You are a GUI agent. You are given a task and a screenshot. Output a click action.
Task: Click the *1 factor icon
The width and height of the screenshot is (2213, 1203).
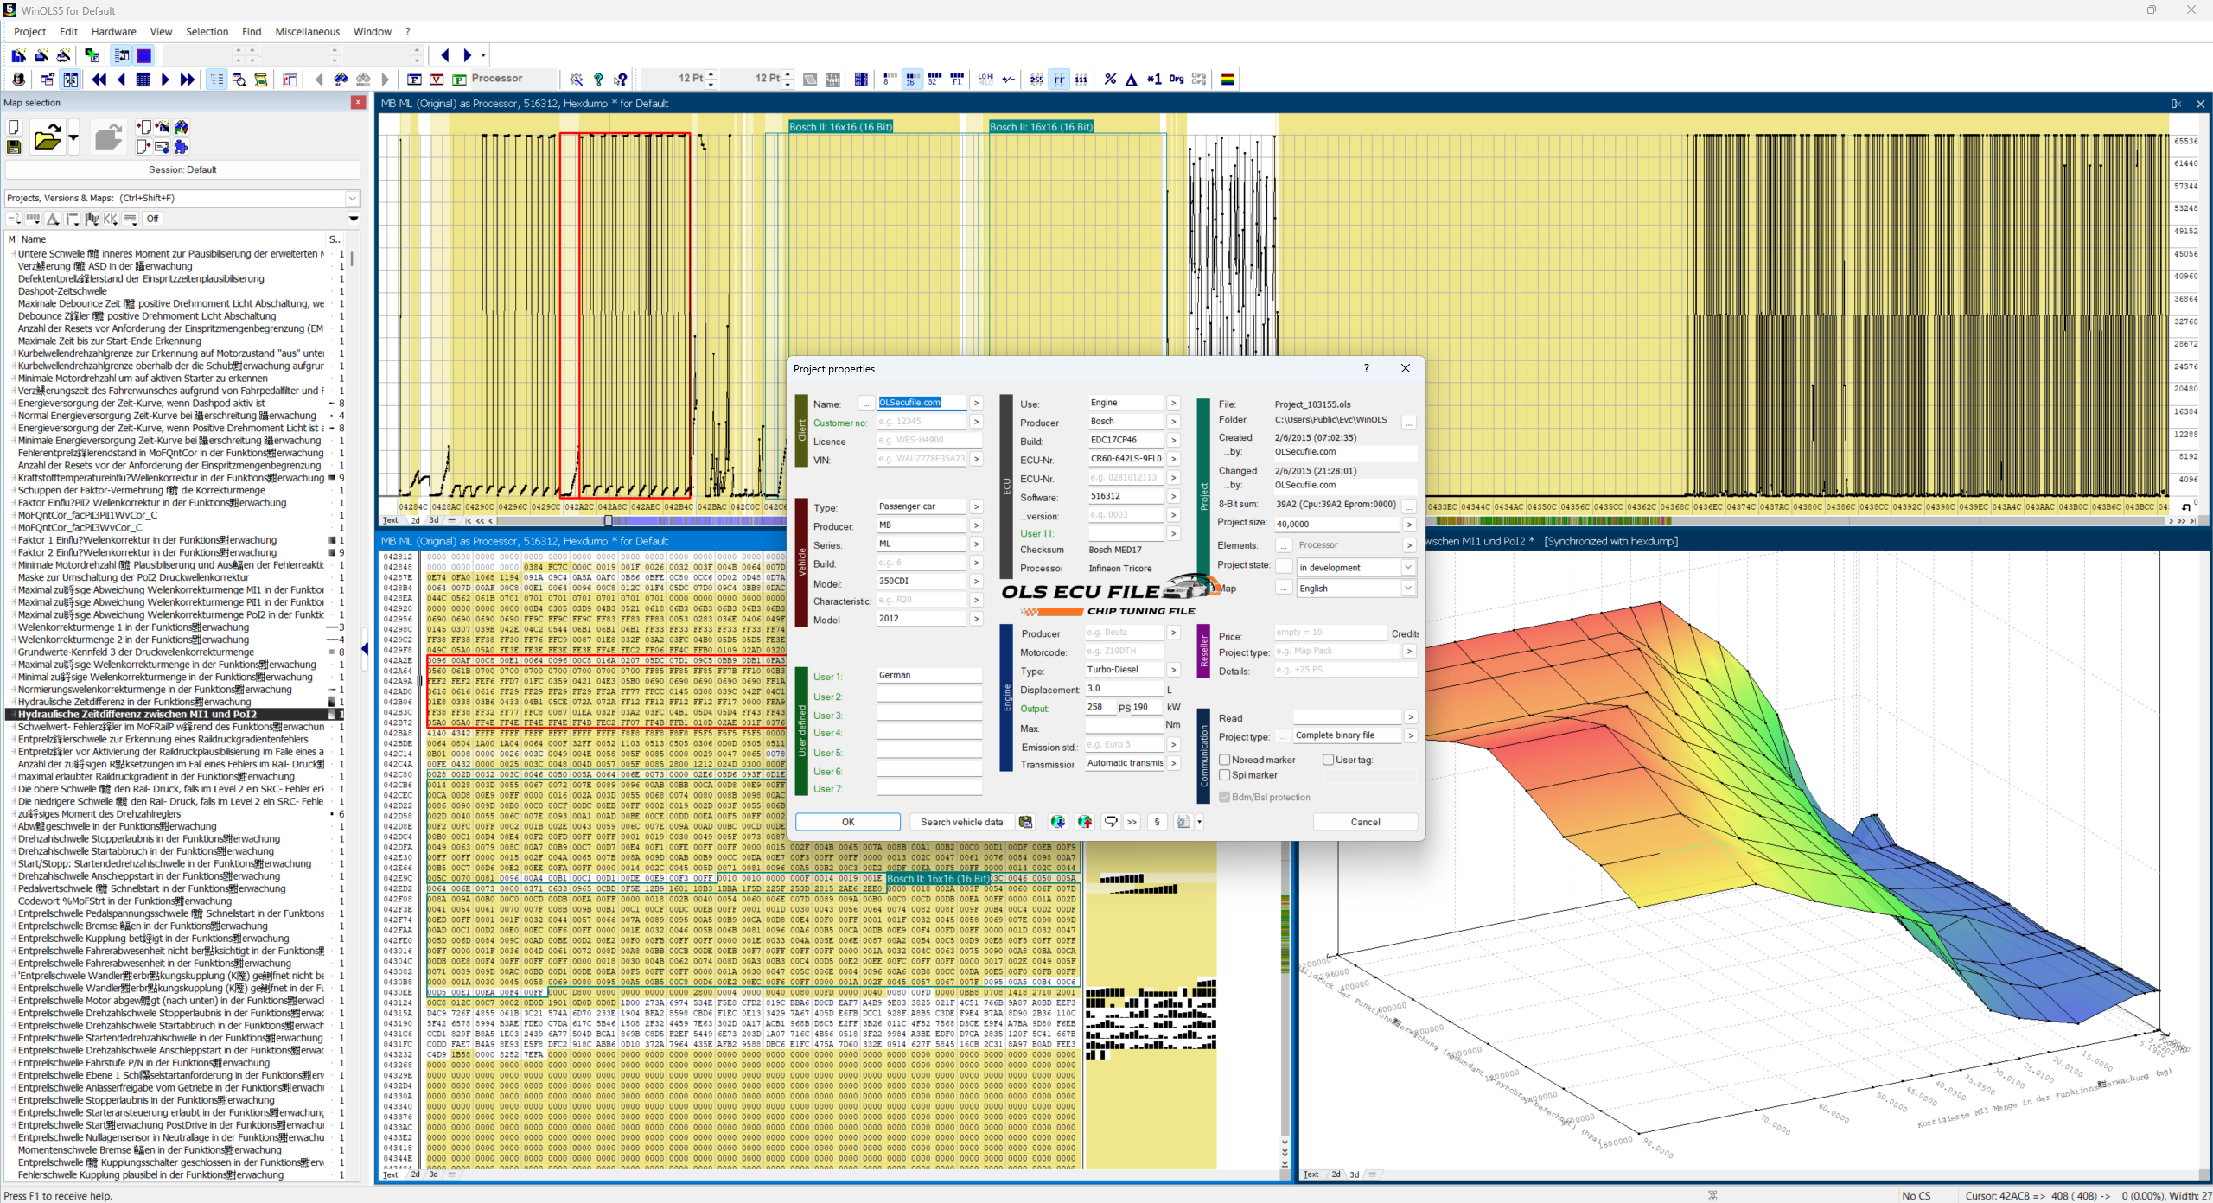coord(1154,80)
